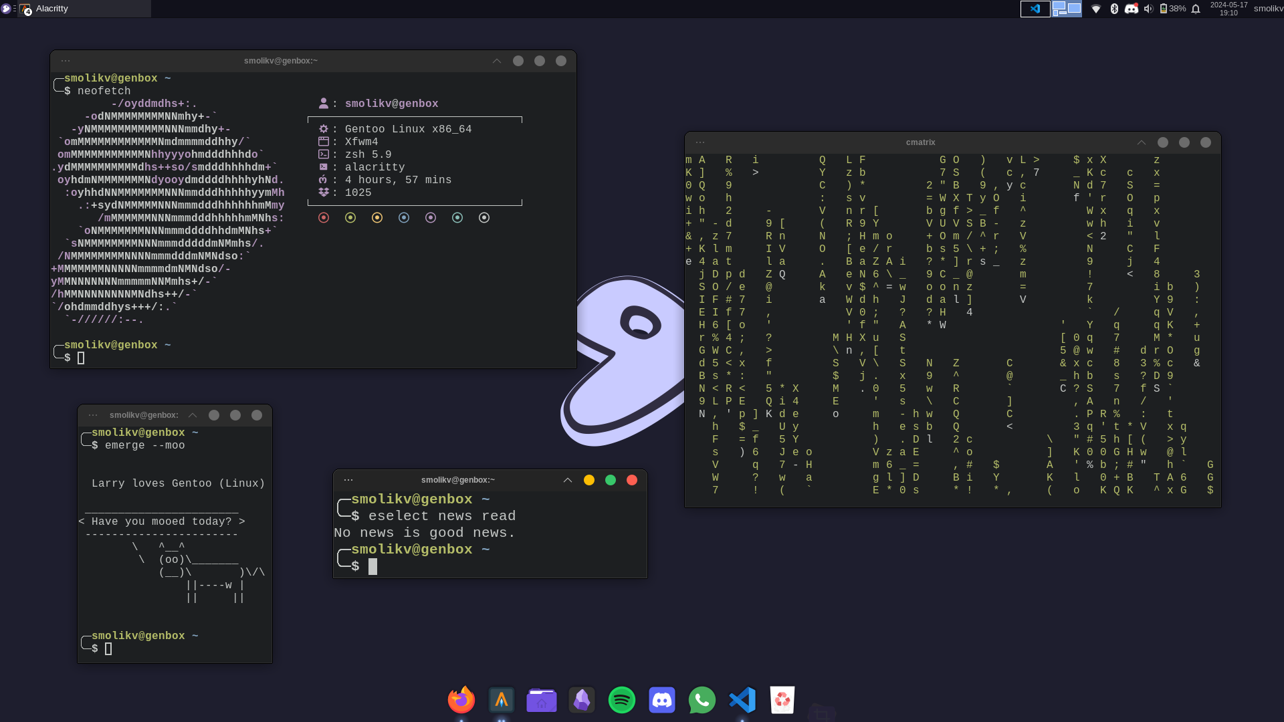Open the purple home folder file manager
The image size is (1284, 722).
point(542,700)
